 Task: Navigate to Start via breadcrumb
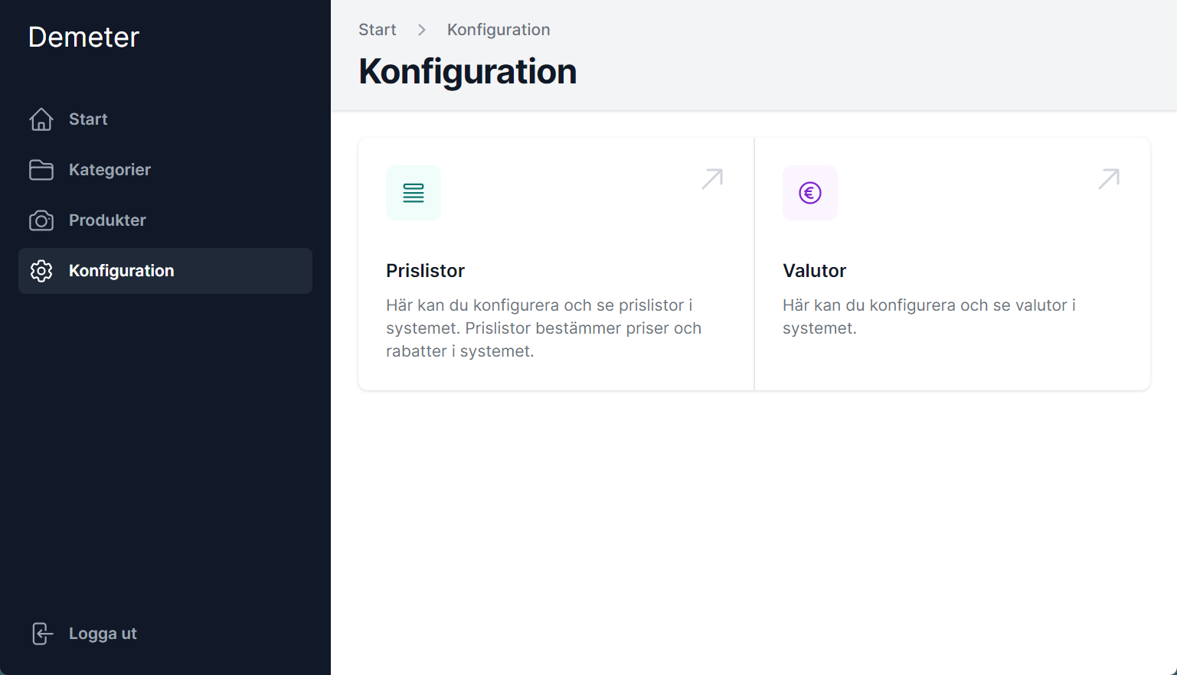[378, 30]
